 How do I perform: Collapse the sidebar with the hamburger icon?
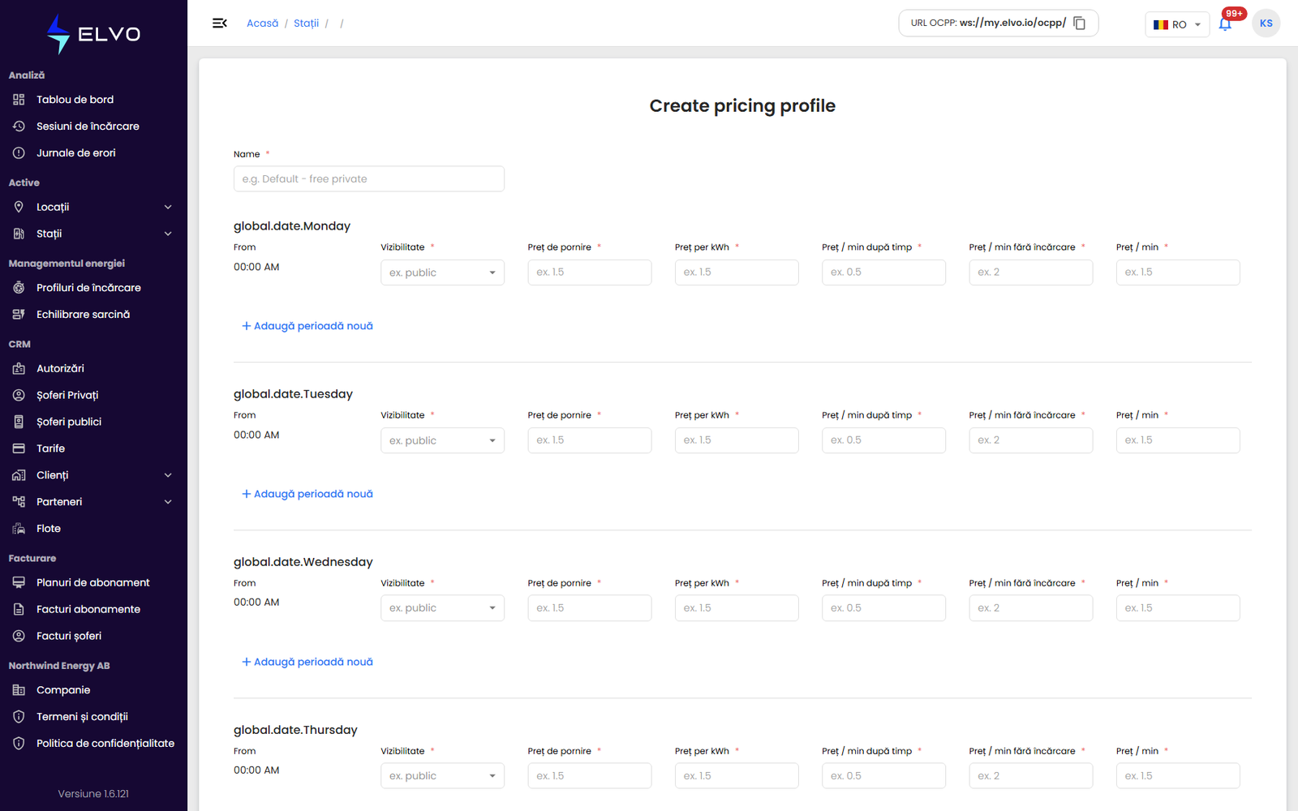click(x=219, y=24)
